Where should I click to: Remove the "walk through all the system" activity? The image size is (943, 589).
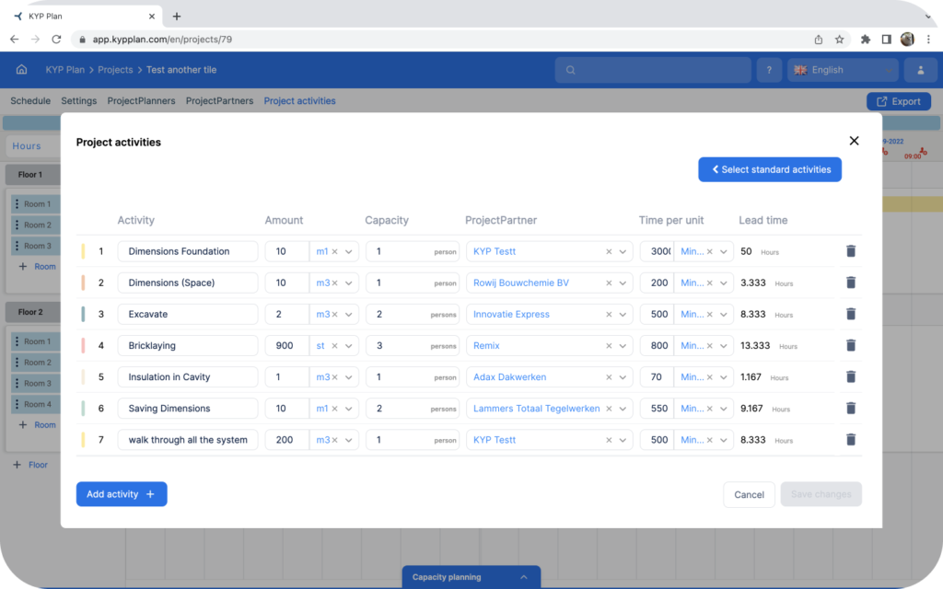850,439
